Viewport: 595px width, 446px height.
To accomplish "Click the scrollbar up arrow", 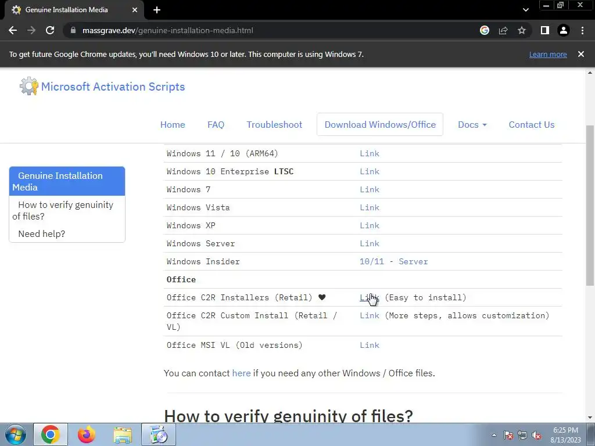I will click(590, 73).
